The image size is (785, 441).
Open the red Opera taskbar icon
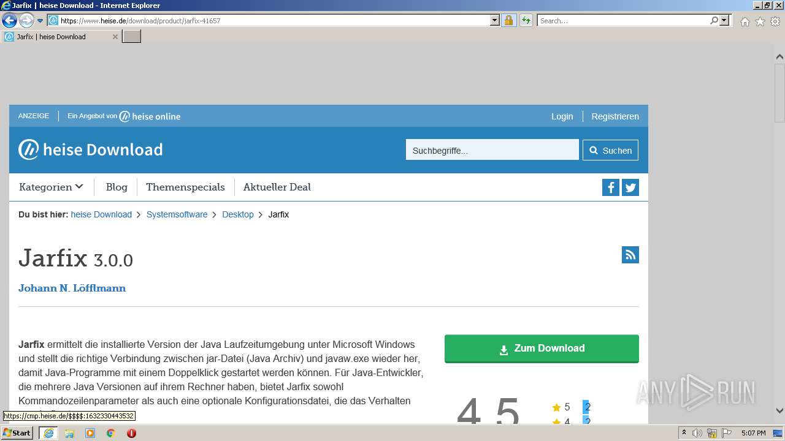(x=131, y=433)
